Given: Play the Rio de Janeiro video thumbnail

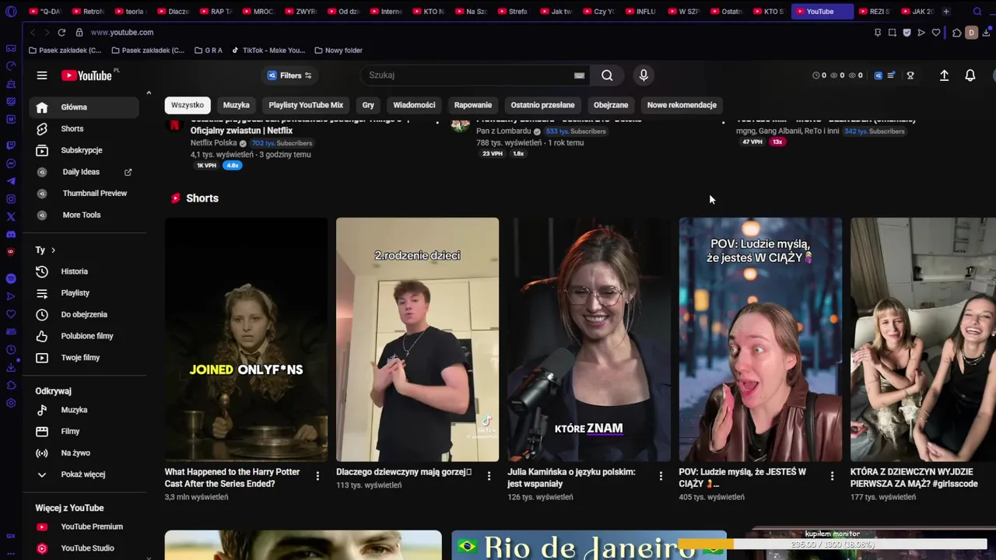Looking at the screenshot, I should (x=589, y=545).
